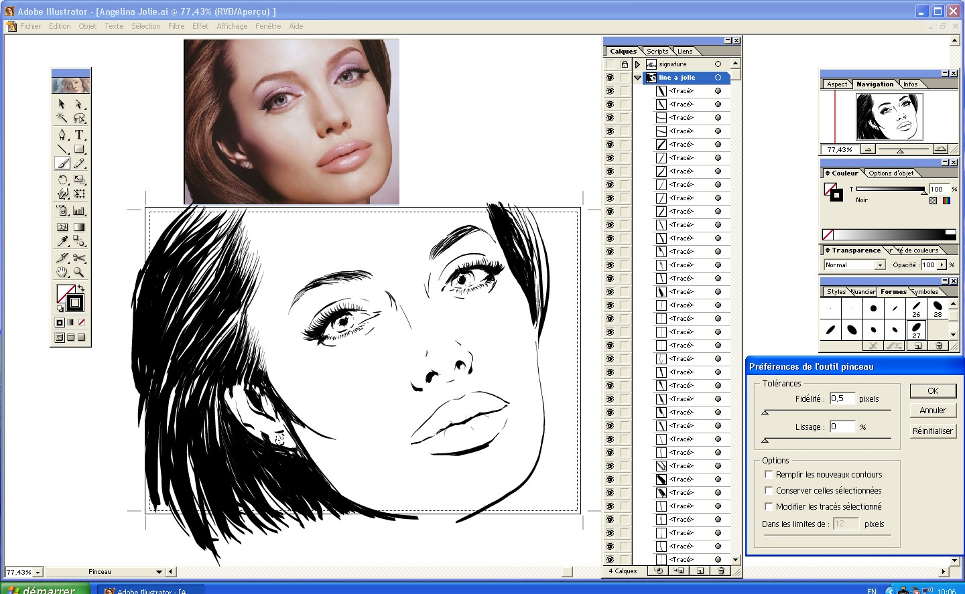This screenshot has height=594, width=965.
Task: Open the blending mode 'Normal' dropdown
Action: 880,265
